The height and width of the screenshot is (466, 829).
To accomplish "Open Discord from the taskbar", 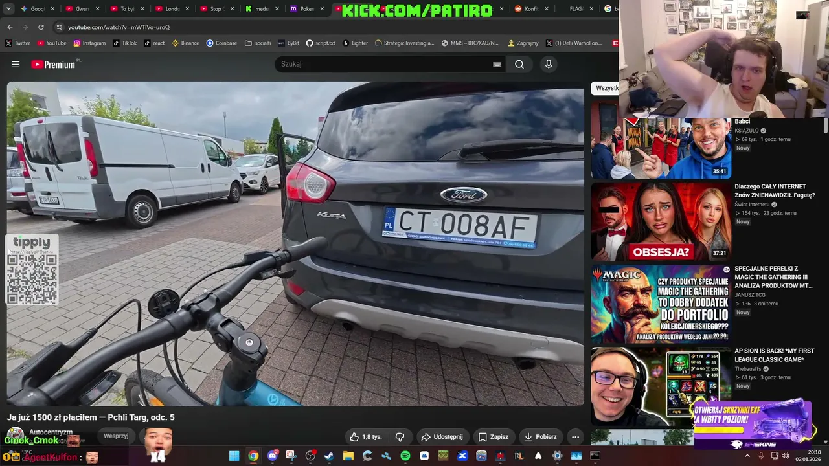I will 273,456.
